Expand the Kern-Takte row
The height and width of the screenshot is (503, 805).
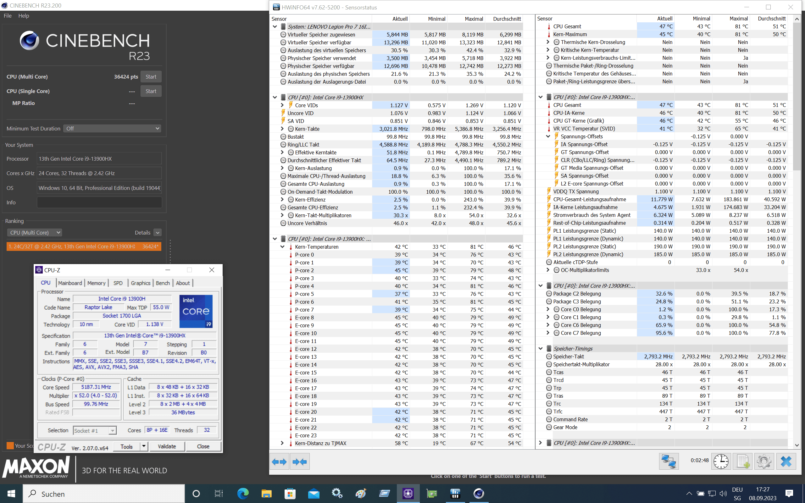point(282,129)
